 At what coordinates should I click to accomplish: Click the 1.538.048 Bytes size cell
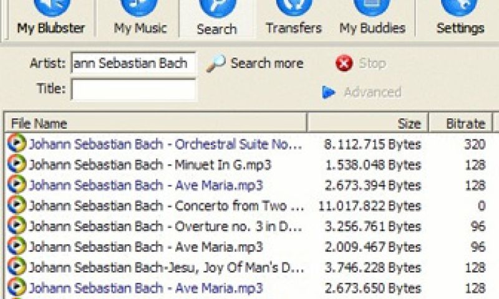pyautogui.click(x=373, y=165)
